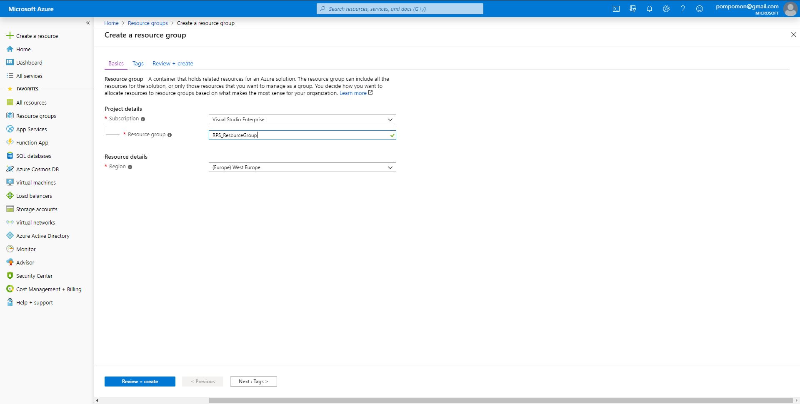Go to Resource groups in the breadcrumb

tap(148, 23)
